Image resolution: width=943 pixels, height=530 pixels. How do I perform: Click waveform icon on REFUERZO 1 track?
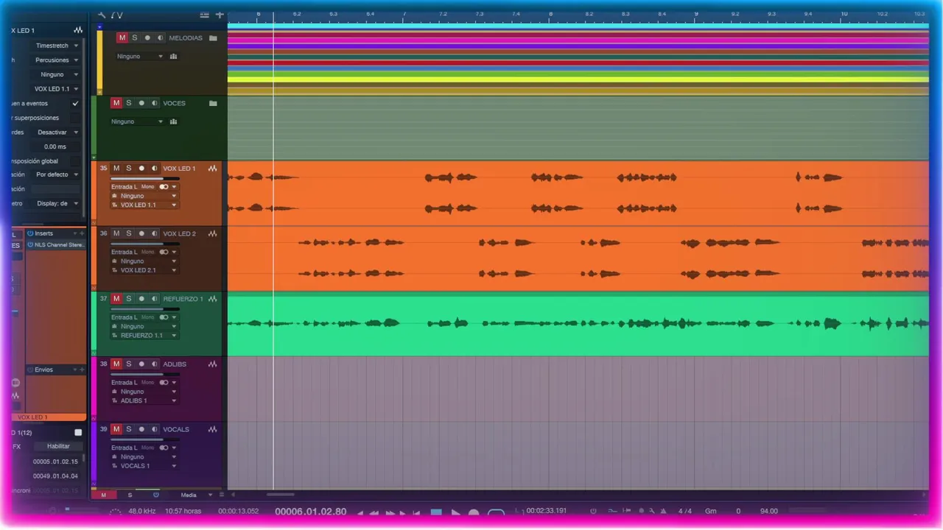click(213, 299)
